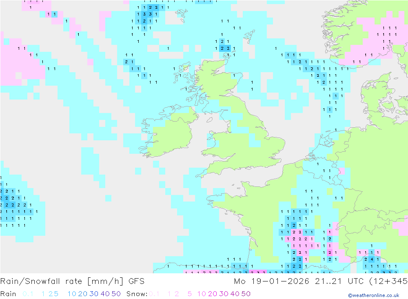Select the Snow 50 legend value
The image size is (408, 299).
[x=246, y=294]
